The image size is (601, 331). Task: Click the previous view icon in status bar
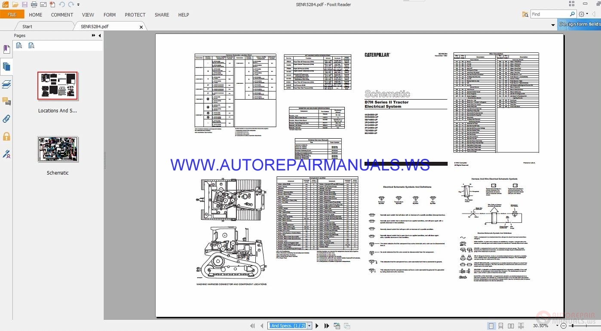click(x=337, y=326)
